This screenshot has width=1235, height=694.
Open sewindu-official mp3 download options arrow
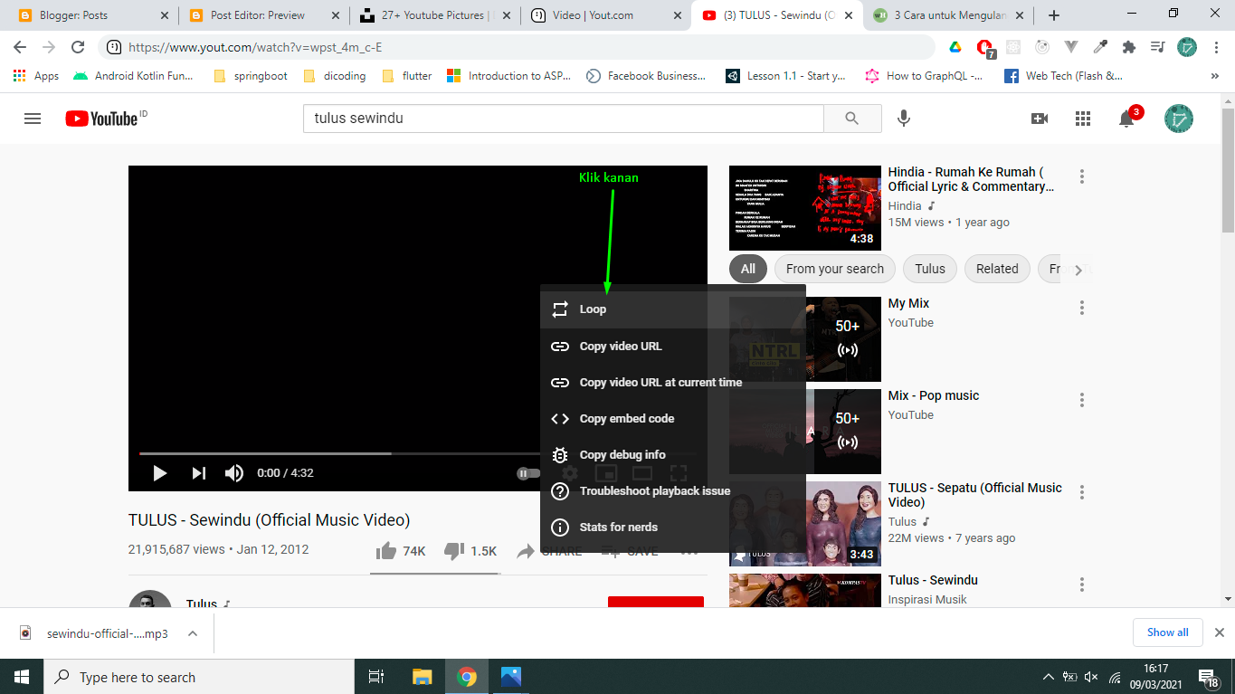click(192, 633)
